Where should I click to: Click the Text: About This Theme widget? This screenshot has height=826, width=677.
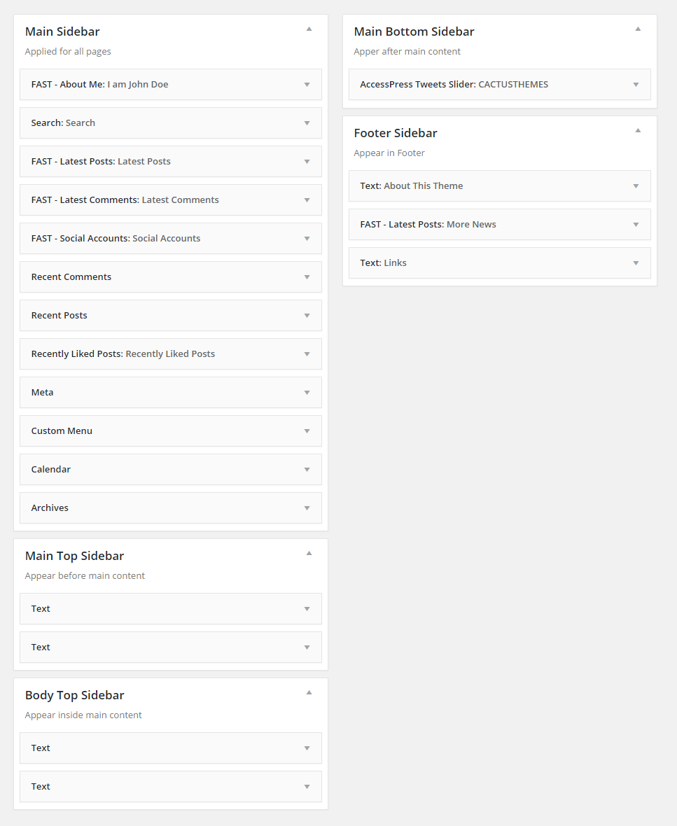click(x=412, y=186)
